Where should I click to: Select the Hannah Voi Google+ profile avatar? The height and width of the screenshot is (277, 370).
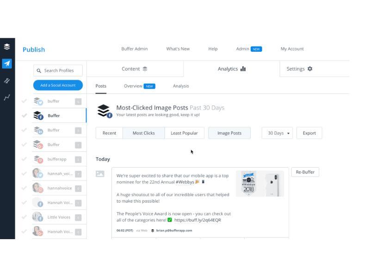tap(38, 232)
